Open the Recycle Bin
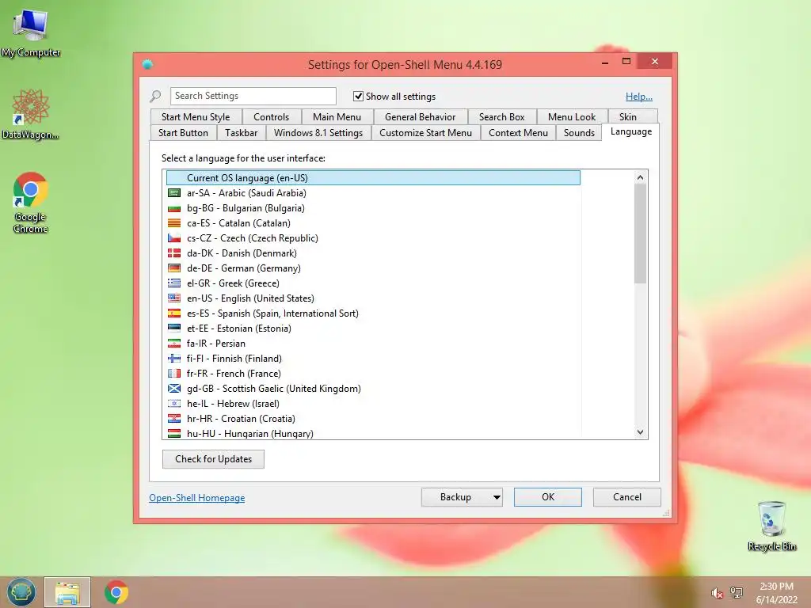The height and width of the screenshot is (608, 811). (x=771, y=526)
